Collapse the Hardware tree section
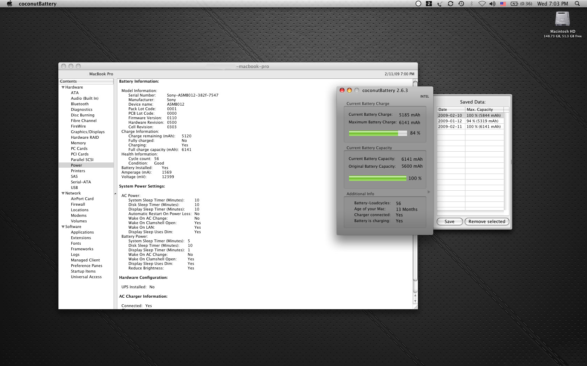The height and width of the screenshot is (366, 587). (x=63, y=87)
